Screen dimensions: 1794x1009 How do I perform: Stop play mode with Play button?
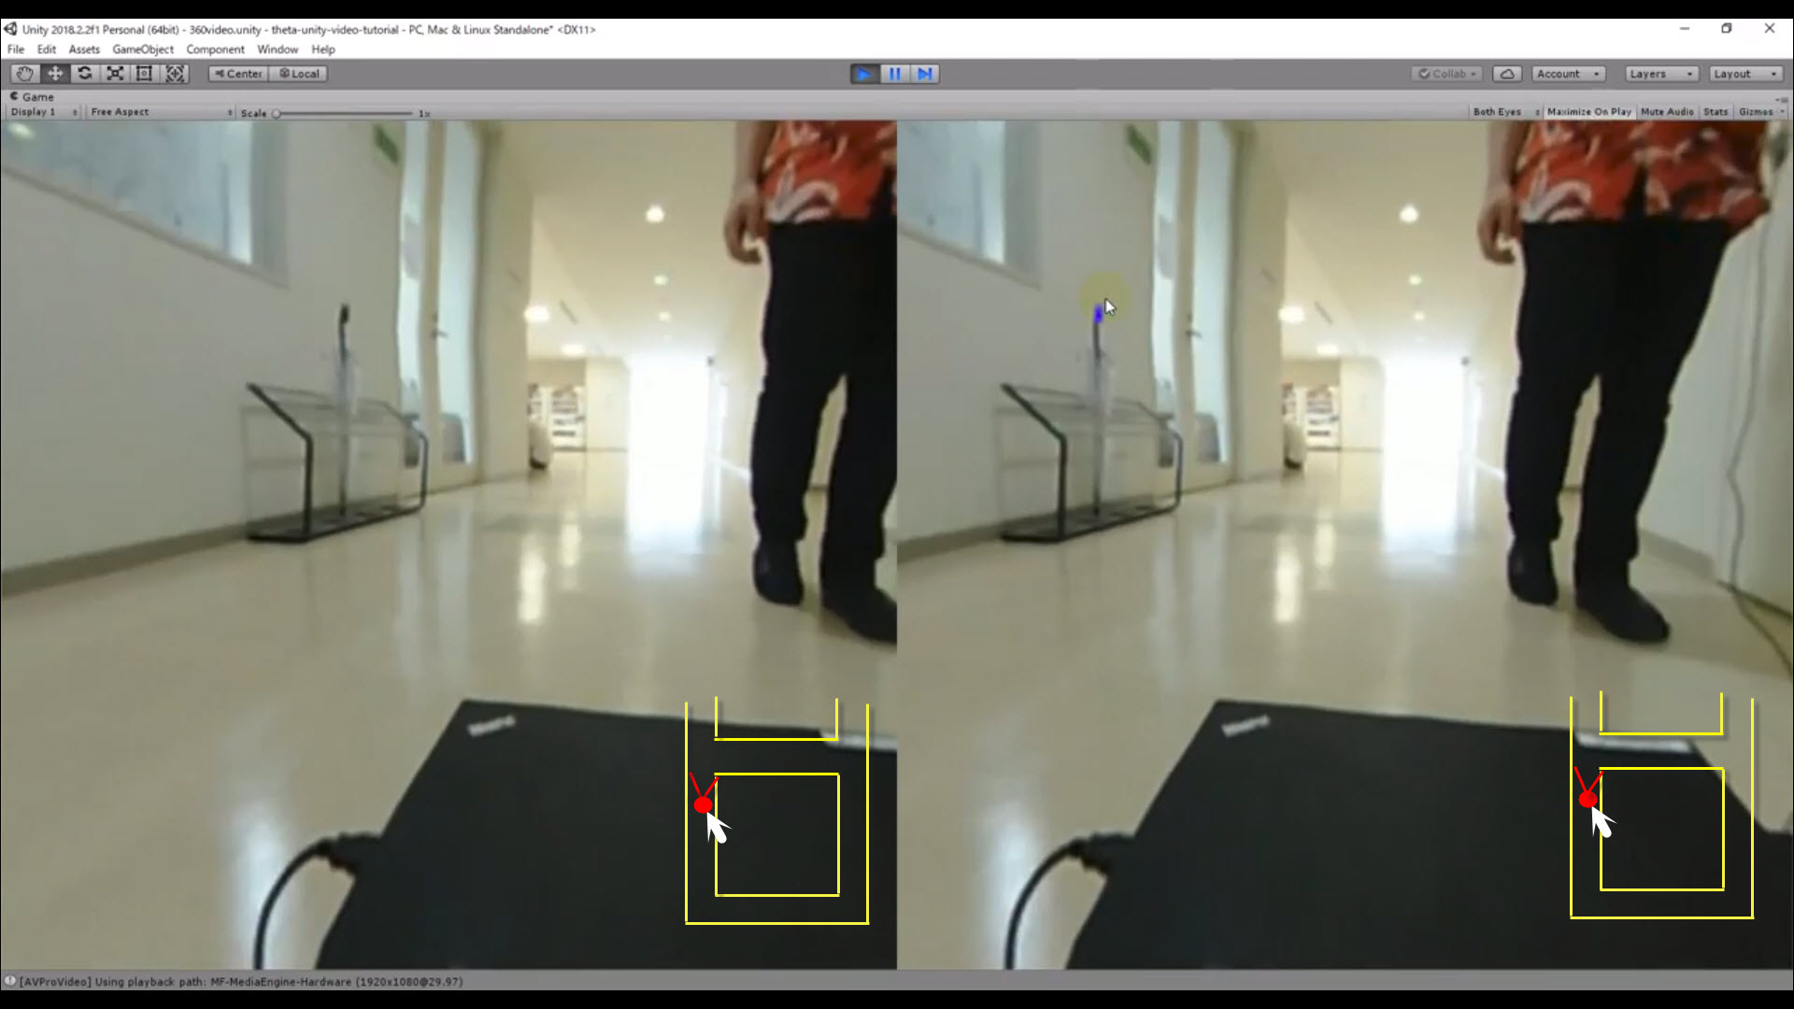tap(864, 74)
